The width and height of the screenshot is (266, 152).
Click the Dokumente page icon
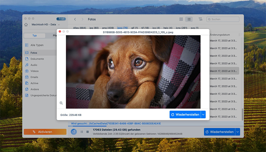27,59
